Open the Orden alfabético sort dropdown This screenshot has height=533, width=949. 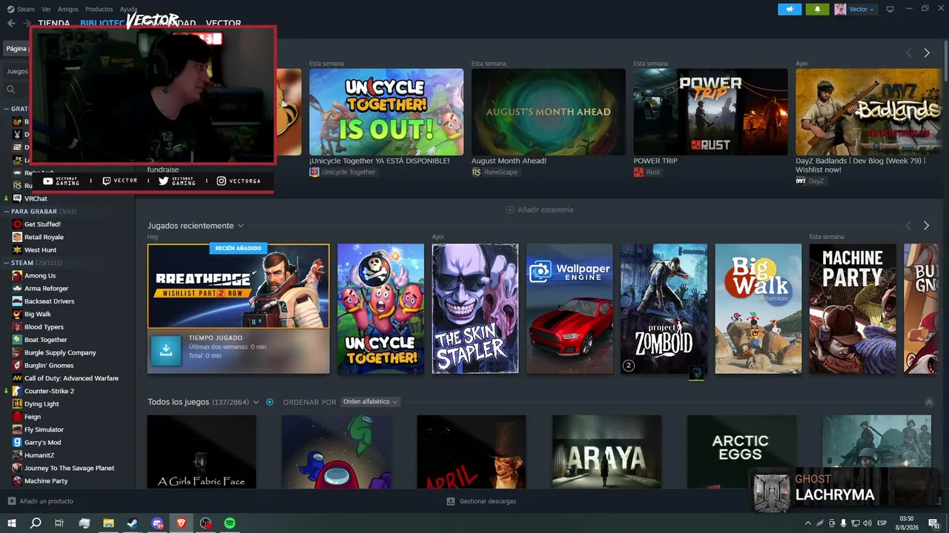(x=370, y=402)
